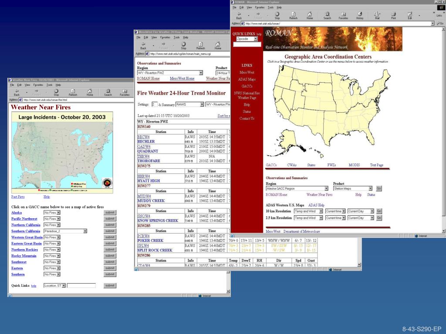This screenshot has height=334, width=446.
Task: Open Help menu in Weather Near Fires window
Action: 58,85
